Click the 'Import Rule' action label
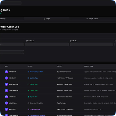The width and height of the screenshot is (116, 116). tap(34, 97)
